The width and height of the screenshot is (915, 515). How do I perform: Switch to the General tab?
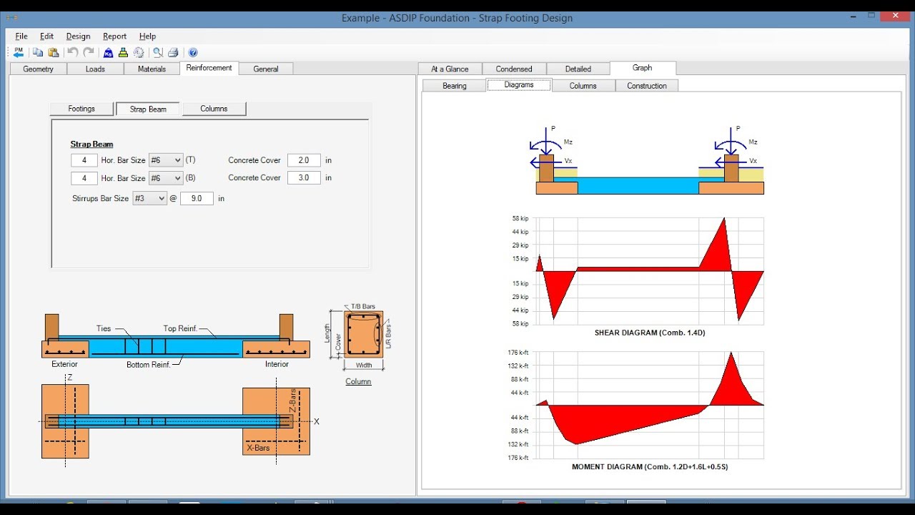click(x=266, y=69)
